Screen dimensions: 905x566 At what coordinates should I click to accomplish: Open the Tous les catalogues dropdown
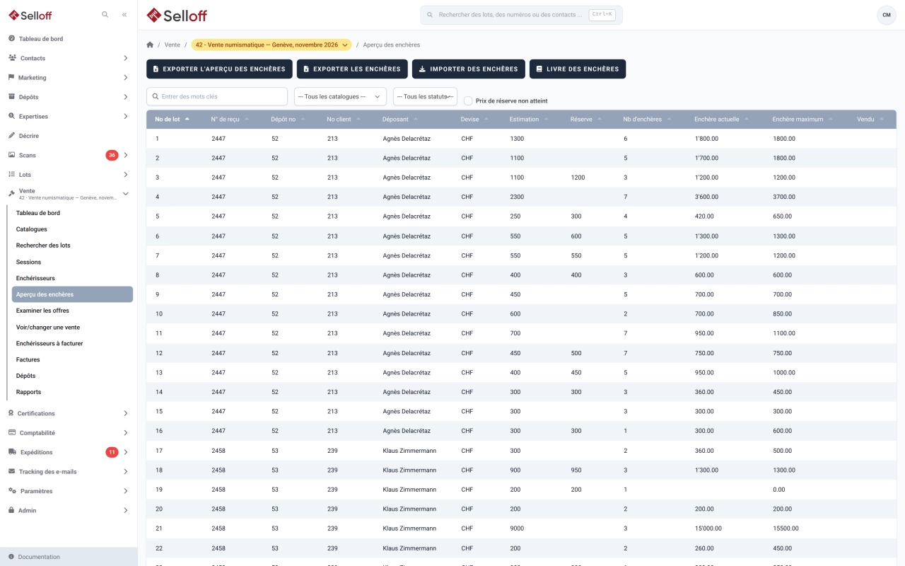click(x=340, y=96)
